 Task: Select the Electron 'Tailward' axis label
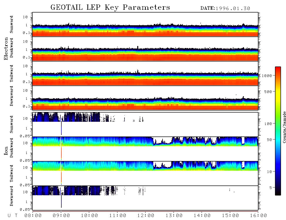12,73
